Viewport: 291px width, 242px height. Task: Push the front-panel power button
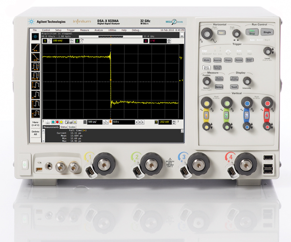pos(25,164)
